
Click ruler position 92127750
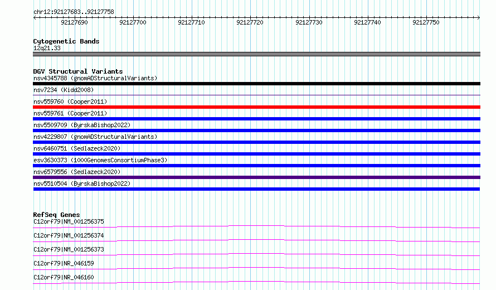426,22
